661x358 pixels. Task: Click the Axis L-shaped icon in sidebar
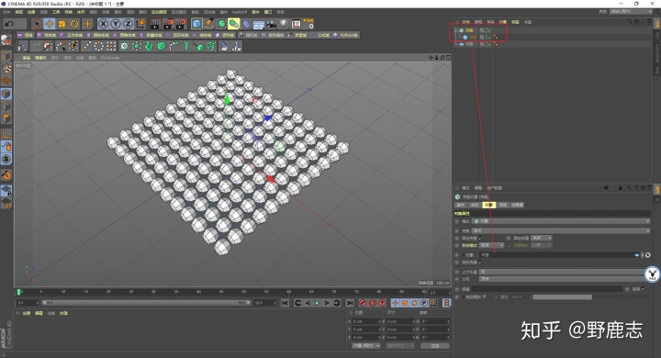point(6,134)
